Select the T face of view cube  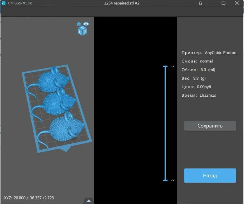point(82,28)
